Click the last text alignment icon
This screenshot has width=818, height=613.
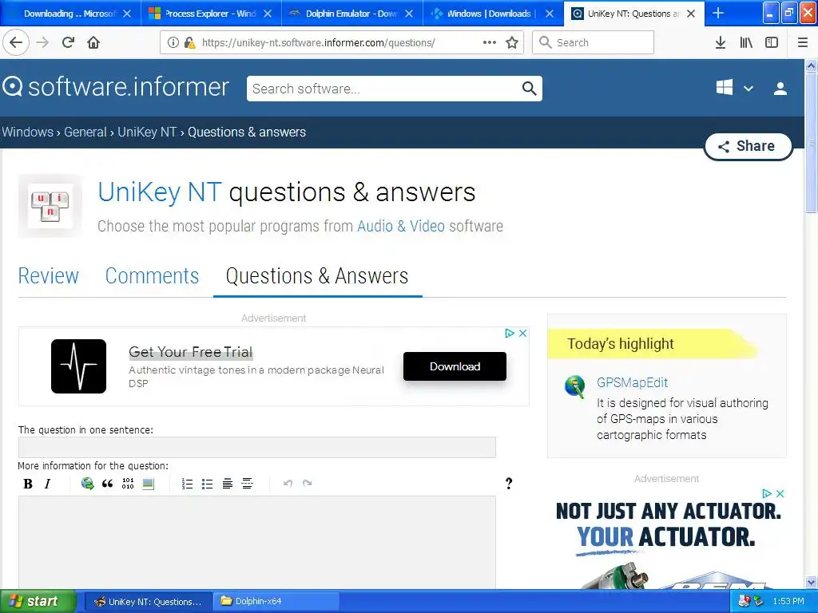click(248, 484)
